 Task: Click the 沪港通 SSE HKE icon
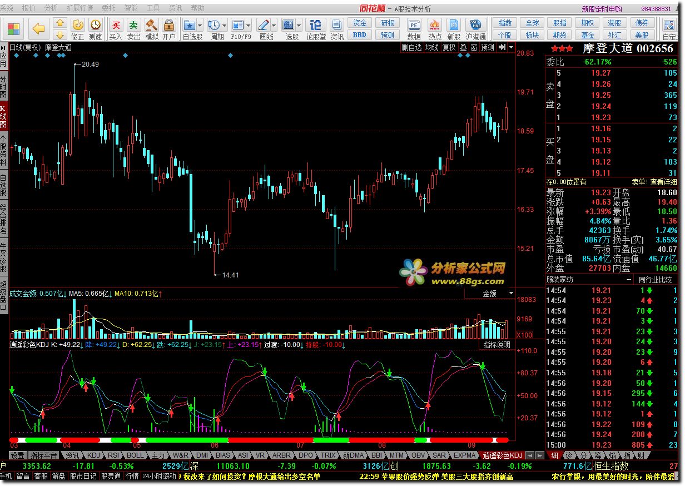tap(476, 24)
